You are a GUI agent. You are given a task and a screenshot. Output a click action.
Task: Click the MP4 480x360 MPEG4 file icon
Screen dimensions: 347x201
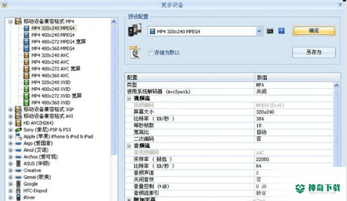click(x=26, y=49)
